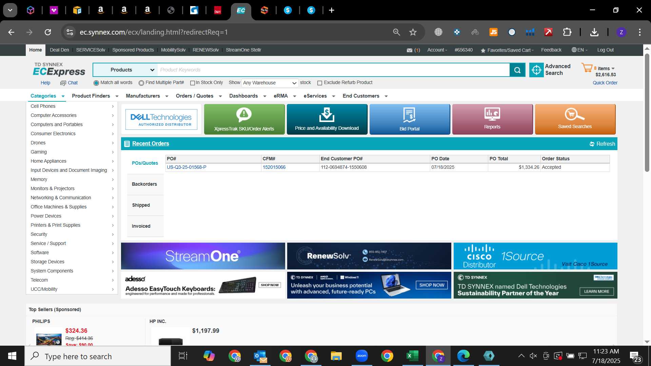Viewport: 651px width, 366px height.
Task: Open File Explorer from the taskbar
Action: pos(336,356)
